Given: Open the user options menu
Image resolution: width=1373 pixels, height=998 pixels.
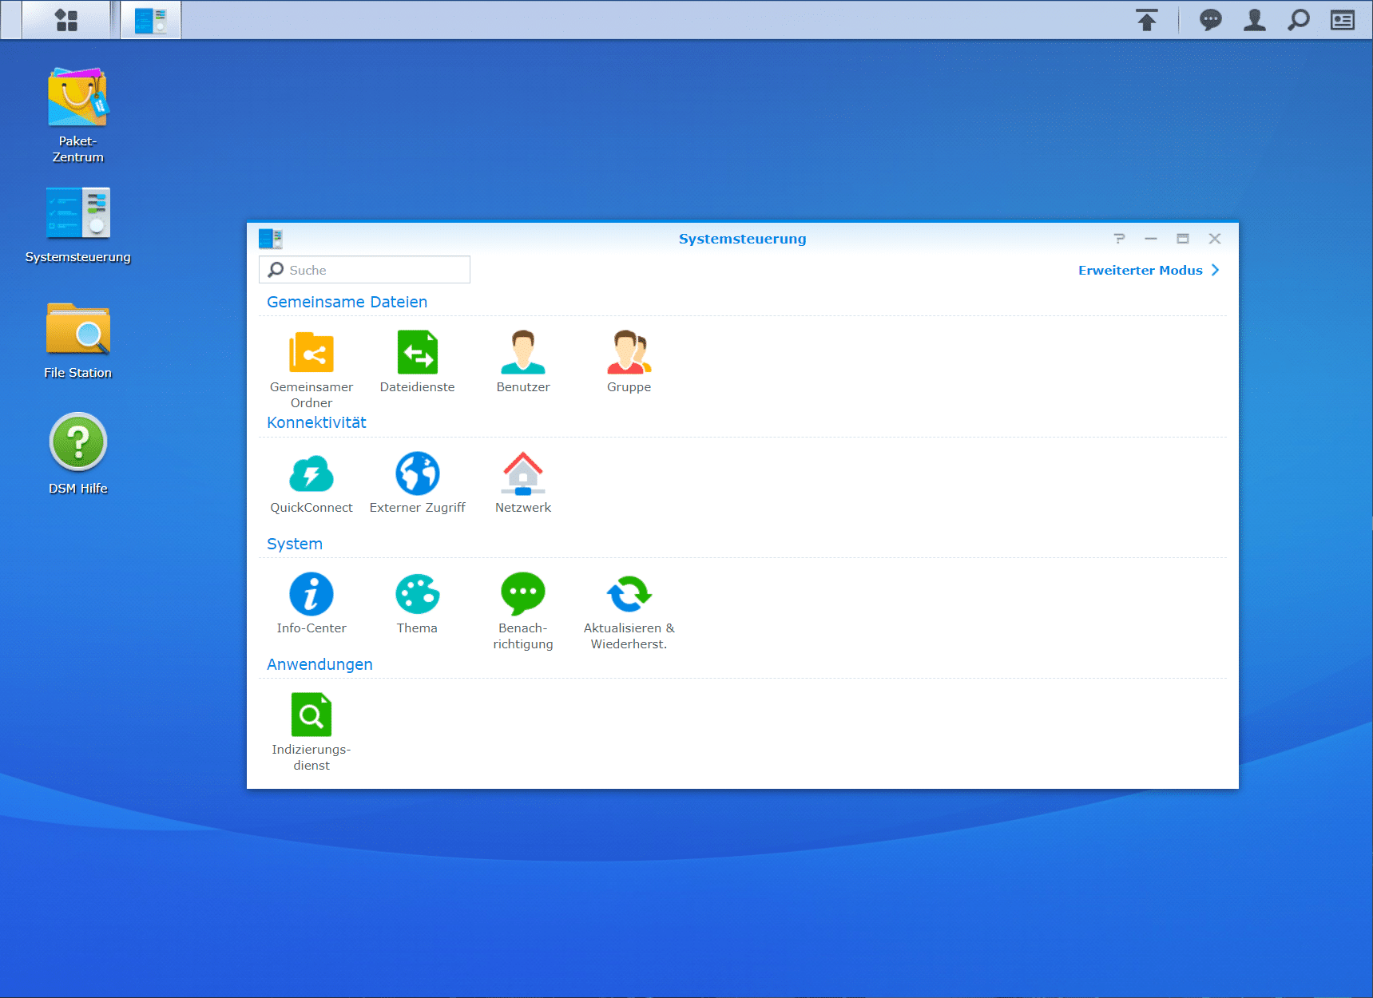Looking at the screenshot, I should pyautogui.click(x=1254, y=20).
